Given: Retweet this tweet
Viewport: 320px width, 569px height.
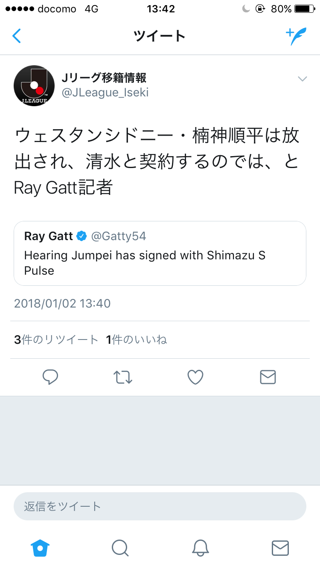Looking at the screenshot, I should coord(123,377).
